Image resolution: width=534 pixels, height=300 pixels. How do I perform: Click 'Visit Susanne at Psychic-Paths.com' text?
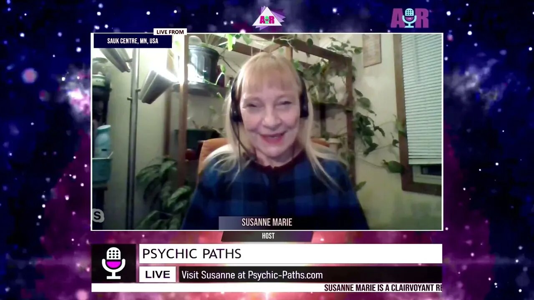pyautogui.click(x=252, y=275)
